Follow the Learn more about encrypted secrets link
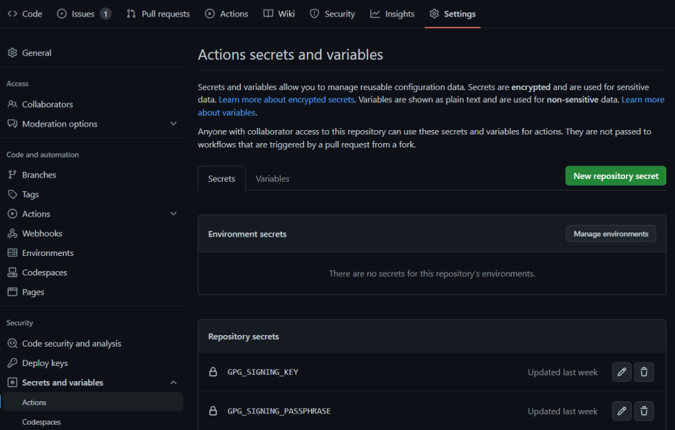The width and height of the screenshot is (675, 430). pos(287,99)
